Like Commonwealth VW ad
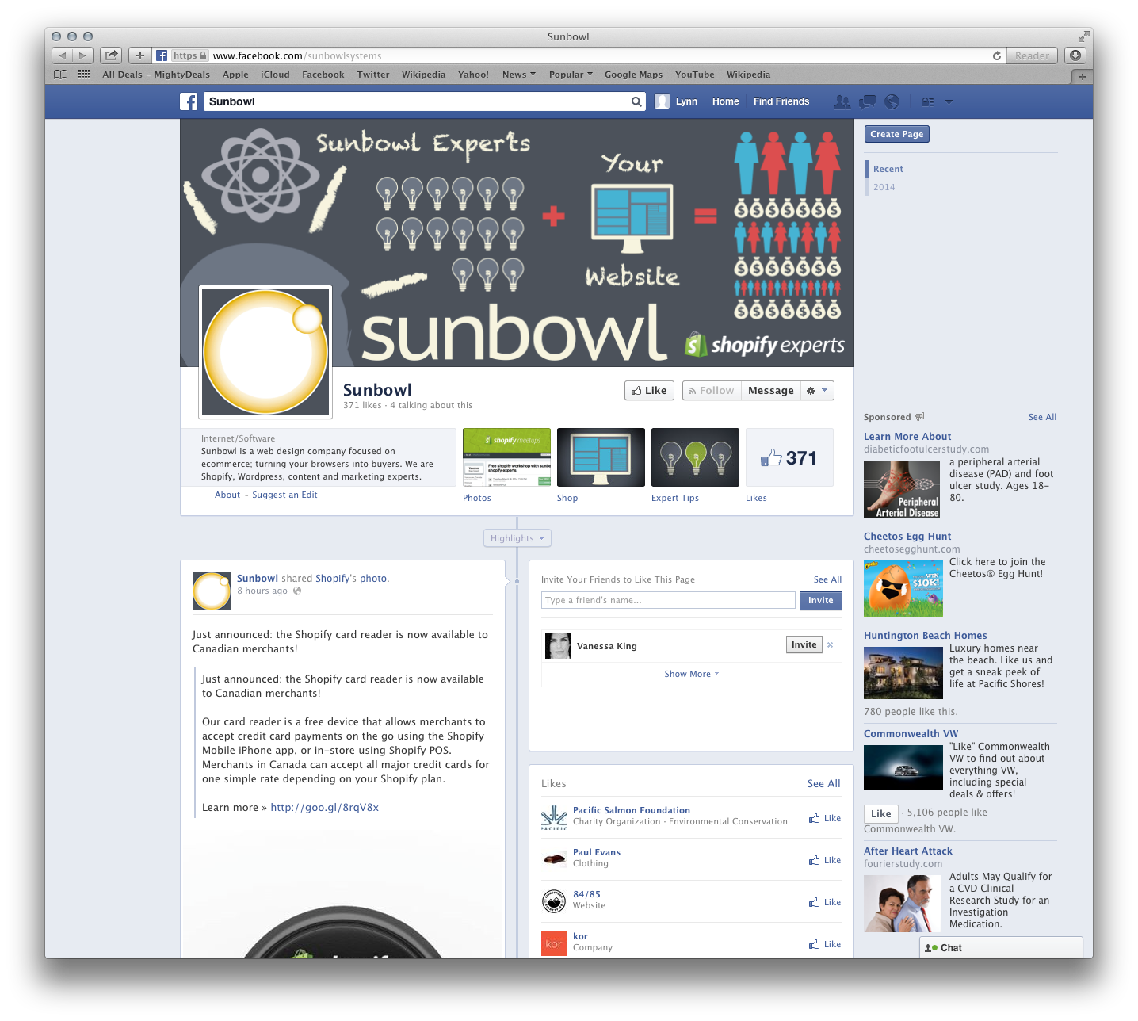This screenshot has width=1138, height=1021. [880, 813]
